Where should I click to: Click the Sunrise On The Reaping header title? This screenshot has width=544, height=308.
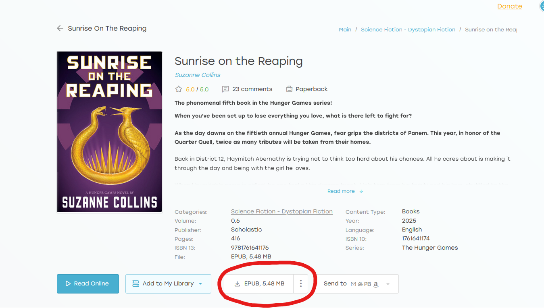click(x=107, y=28)
